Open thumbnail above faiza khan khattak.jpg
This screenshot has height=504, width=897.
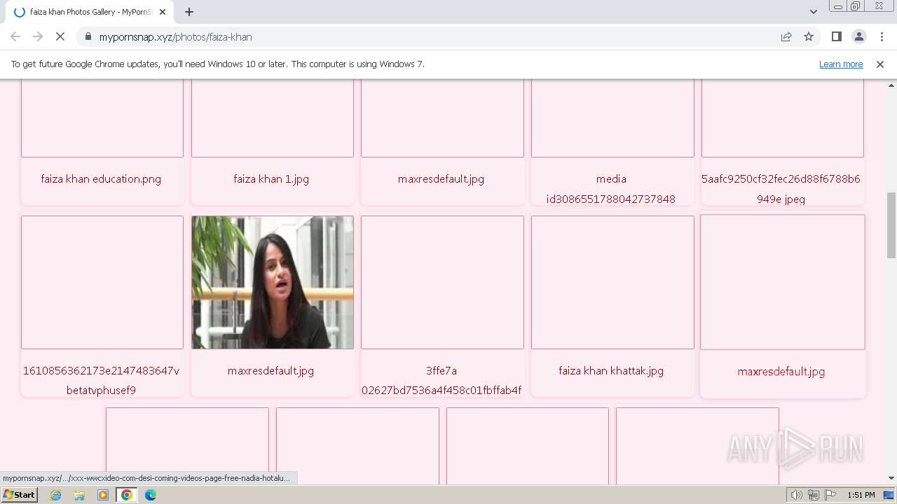[x=612, y=282]
